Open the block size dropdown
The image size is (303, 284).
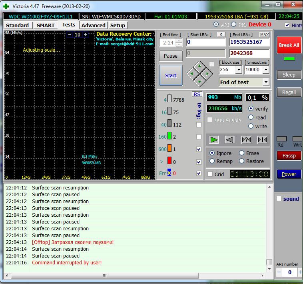(x=239, y=70)
